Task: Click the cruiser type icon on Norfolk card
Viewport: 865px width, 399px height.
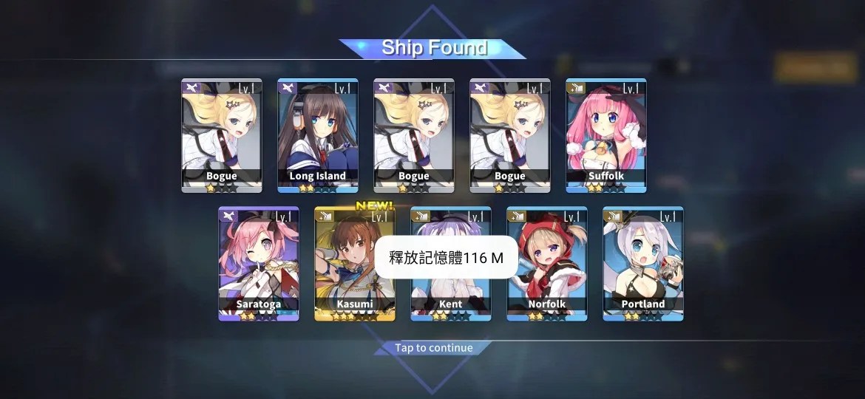Action: pyautogui.click(x=516, y=215)
